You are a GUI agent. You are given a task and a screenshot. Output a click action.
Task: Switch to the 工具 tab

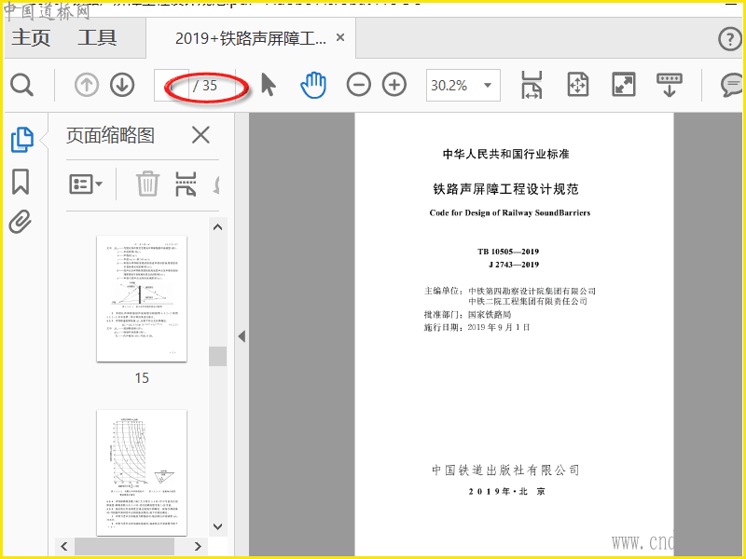(x=97, y=38)
